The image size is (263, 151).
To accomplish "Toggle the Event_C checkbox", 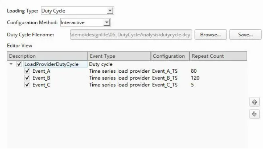I will 27,85.
